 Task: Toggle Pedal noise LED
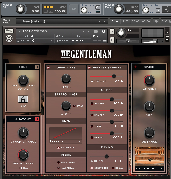92,126
